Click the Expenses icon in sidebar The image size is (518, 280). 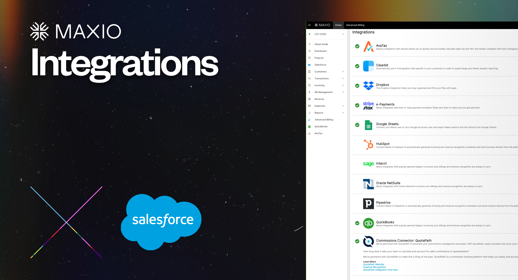coord(309,106)
